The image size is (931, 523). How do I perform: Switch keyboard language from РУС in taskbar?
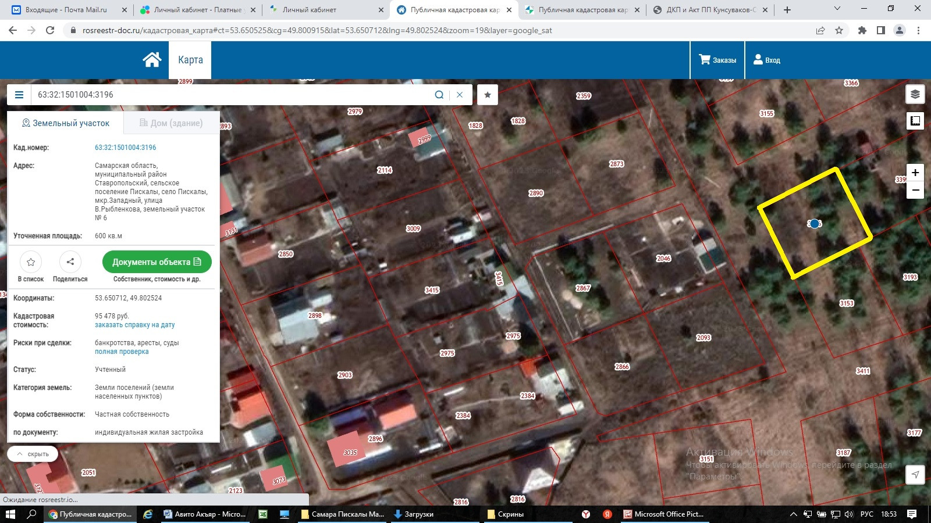click(x=867, y=514)
